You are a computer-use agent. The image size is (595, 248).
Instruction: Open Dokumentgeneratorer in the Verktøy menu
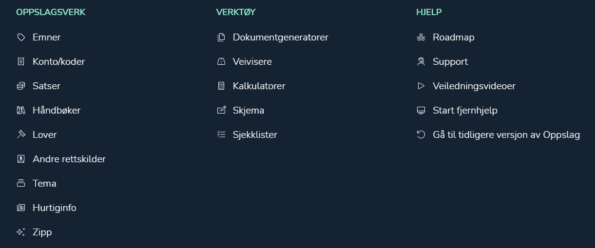click(280, 37)
